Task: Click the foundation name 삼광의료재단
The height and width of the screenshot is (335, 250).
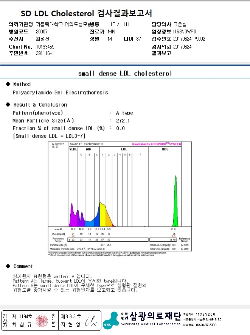Action: click(x=155, y=316)
